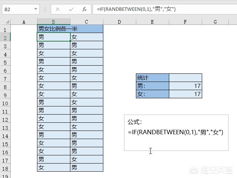237x178 pixels.
Task: Select column C header
Action: (87, 22)
